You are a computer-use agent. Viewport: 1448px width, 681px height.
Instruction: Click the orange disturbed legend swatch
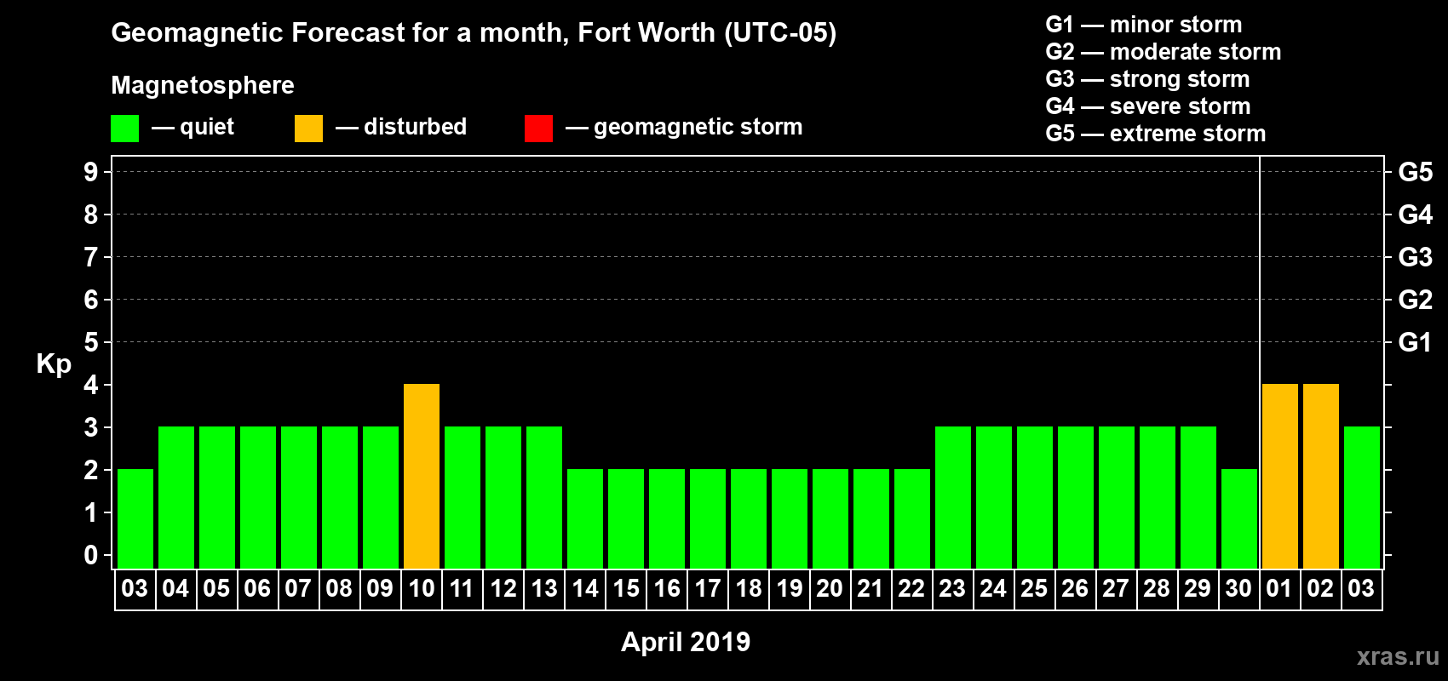[x=308, y=129]
